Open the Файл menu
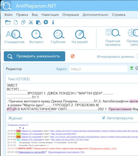Image resolution: width=138 pixels, height=156 pixels. click(8, 15)
